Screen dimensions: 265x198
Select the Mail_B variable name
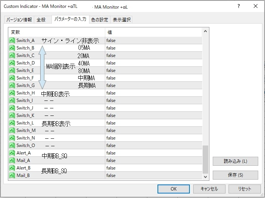[x=23, y=175]
